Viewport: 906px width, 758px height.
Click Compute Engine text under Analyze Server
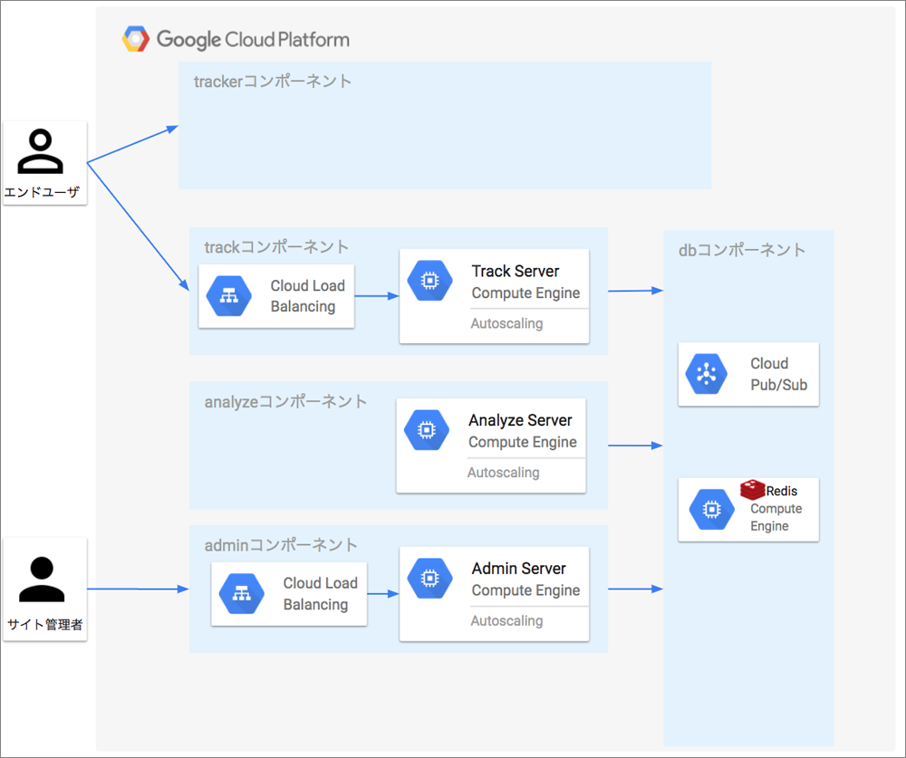pyautogui.click(x=523, y=442)
